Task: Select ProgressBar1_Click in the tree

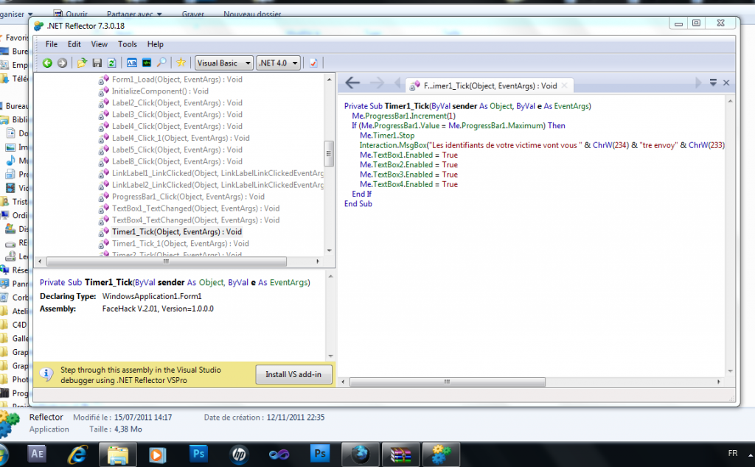Action: (x=188, y=197)
